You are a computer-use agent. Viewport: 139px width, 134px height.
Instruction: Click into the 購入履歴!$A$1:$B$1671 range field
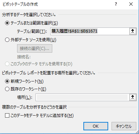pyautogui.click(x=90, y=31)
